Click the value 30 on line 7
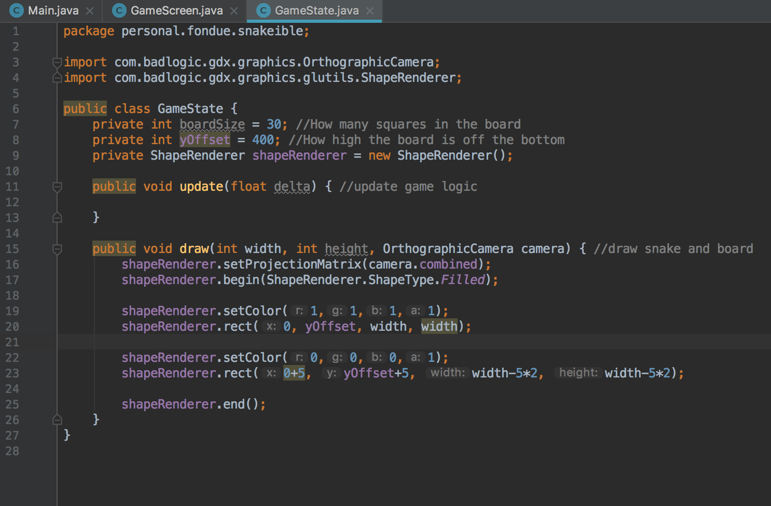This screenshot has width=771, height=506. [x=274, y=124]
